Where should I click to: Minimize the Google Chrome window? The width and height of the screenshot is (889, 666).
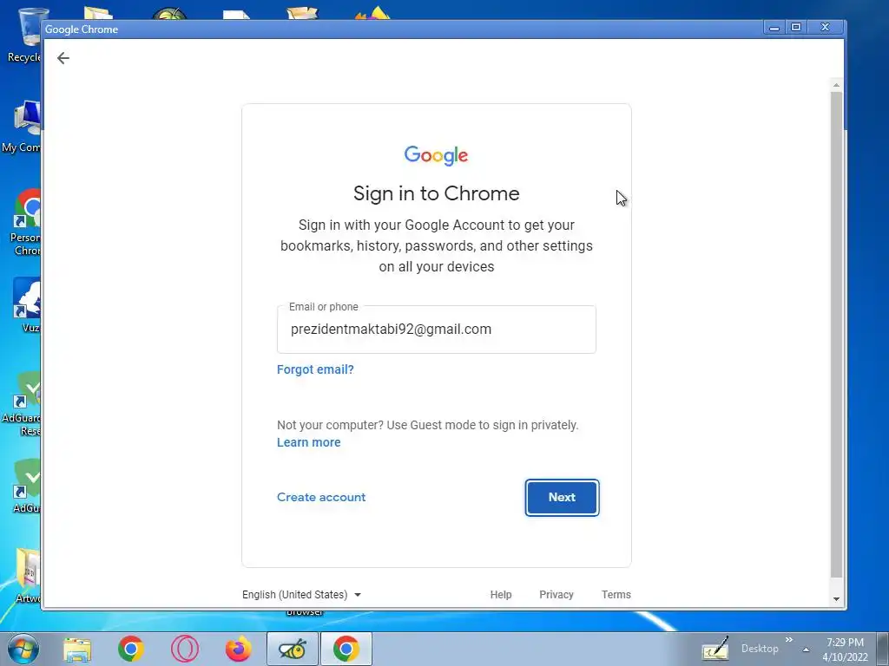pos(774,27)
